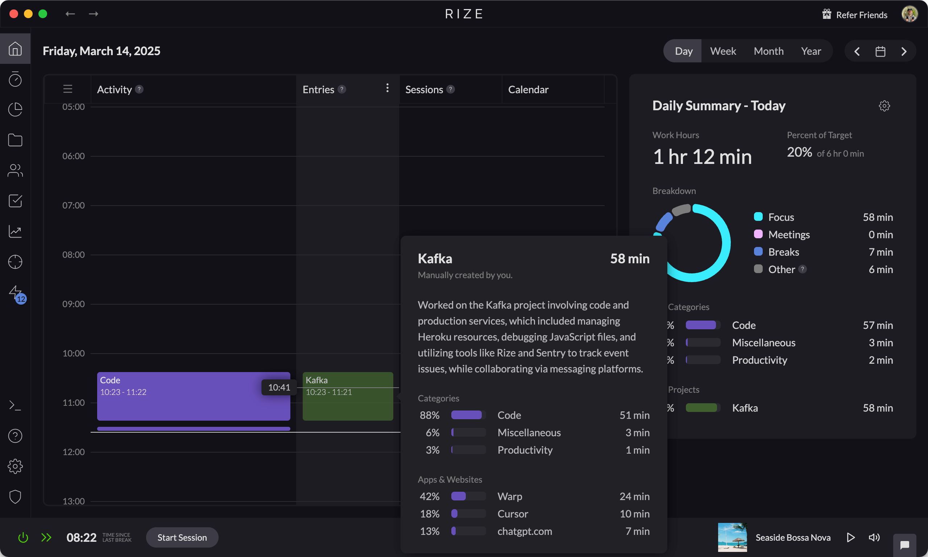Switch to the Week view
This screenshot has width=928, height=557.
(723, 51)
